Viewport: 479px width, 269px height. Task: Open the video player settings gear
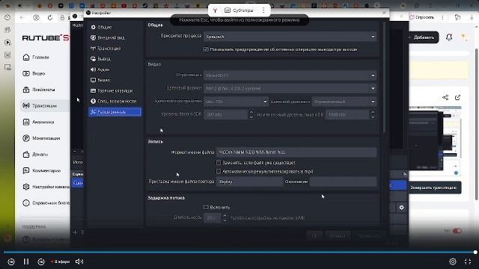click(x=453, y=262)
